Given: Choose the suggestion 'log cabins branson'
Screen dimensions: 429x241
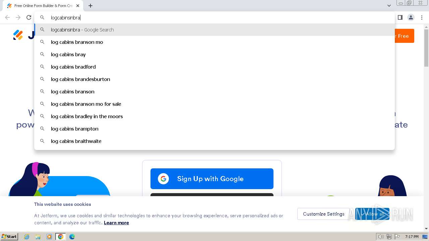Looking at the screenshot, I should coord(214,92).
